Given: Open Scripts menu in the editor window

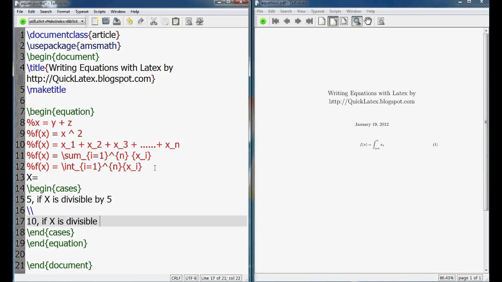Looking at the screenshot, I should (x=99, y=11).
